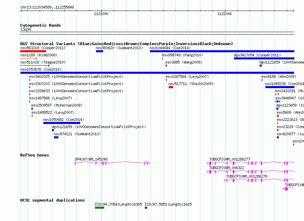
Task: Select the green segmental duplication block
Action: (99, 208)
